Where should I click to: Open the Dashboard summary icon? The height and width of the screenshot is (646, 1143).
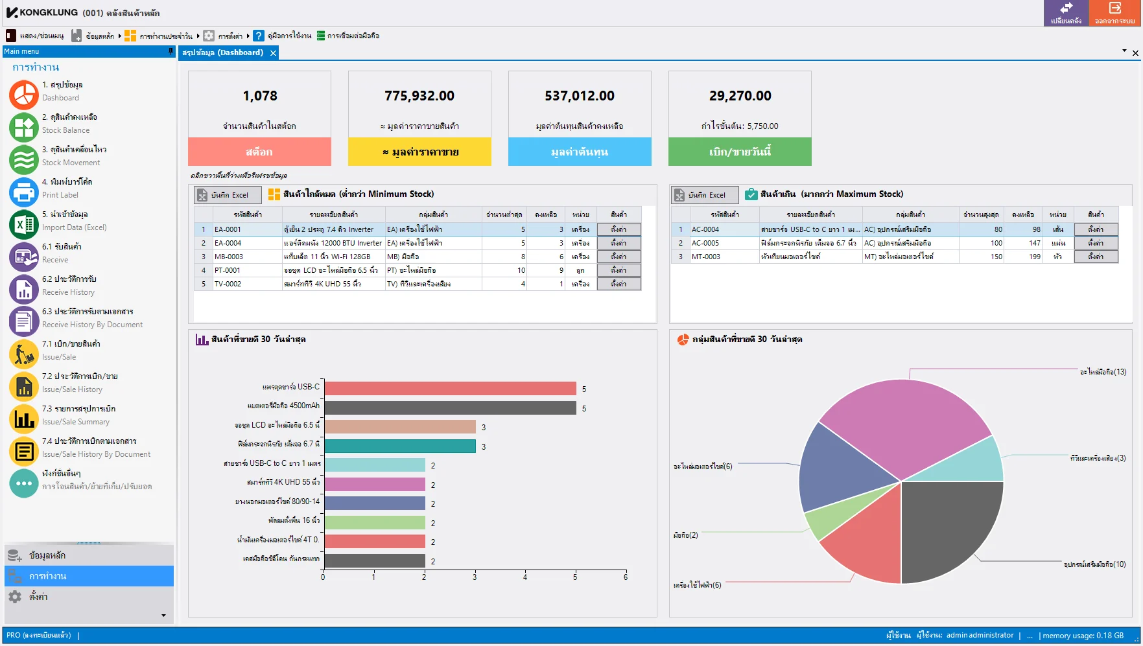[24, 95]
